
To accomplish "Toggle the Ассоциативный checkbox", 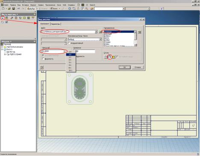I will [69, 43].
